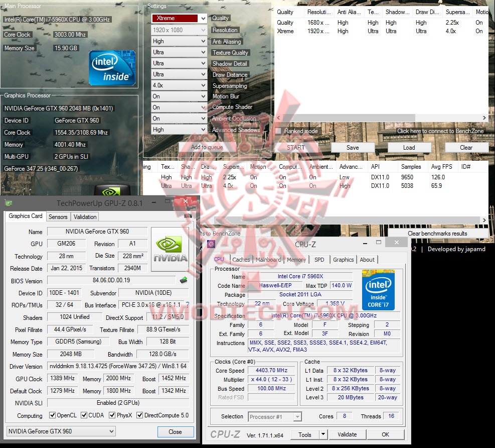Click the NVIDIA logo in GPU-Z
The height and width of the screenshot is (448, 495).
(170, 250)
